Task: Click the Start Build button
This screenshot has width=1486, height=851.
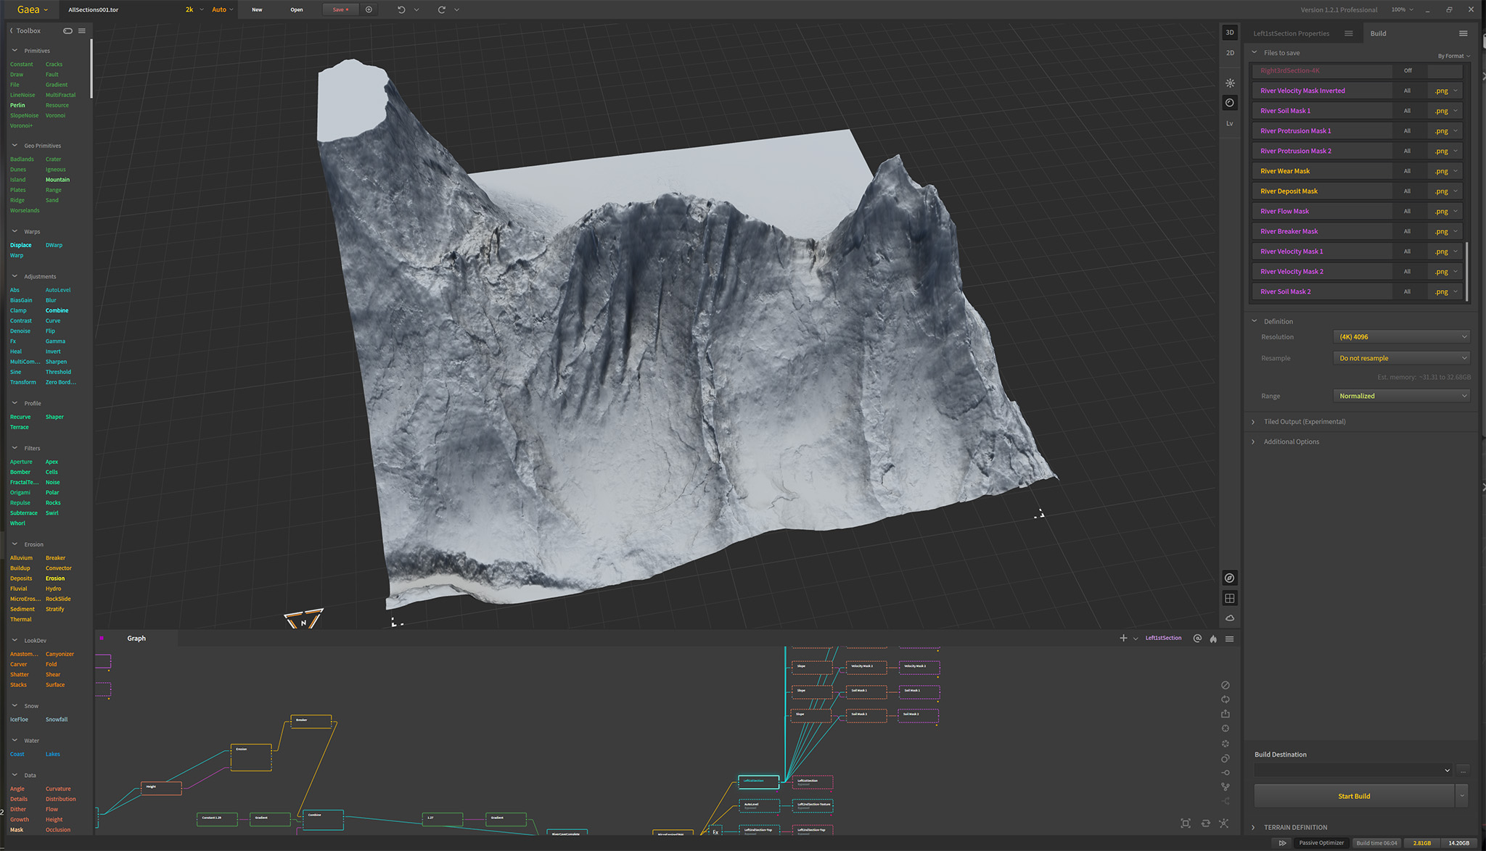Action: click(x=1353, y=795)
